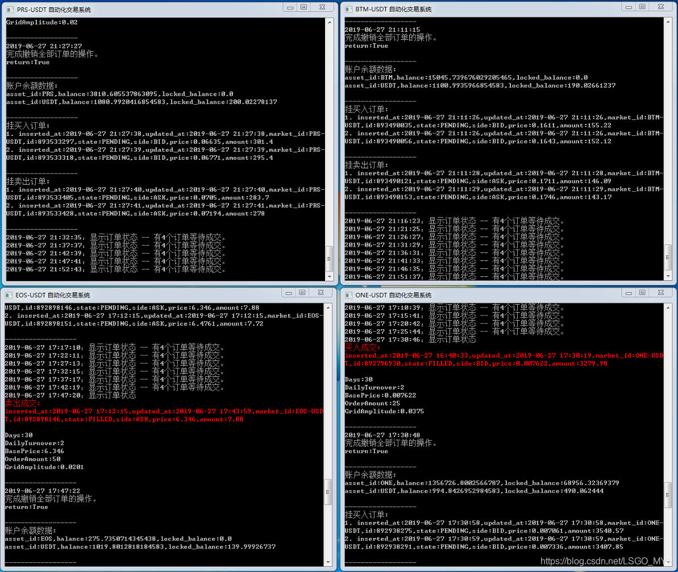Click asset_id:EOS balance line

click(118, 538)
